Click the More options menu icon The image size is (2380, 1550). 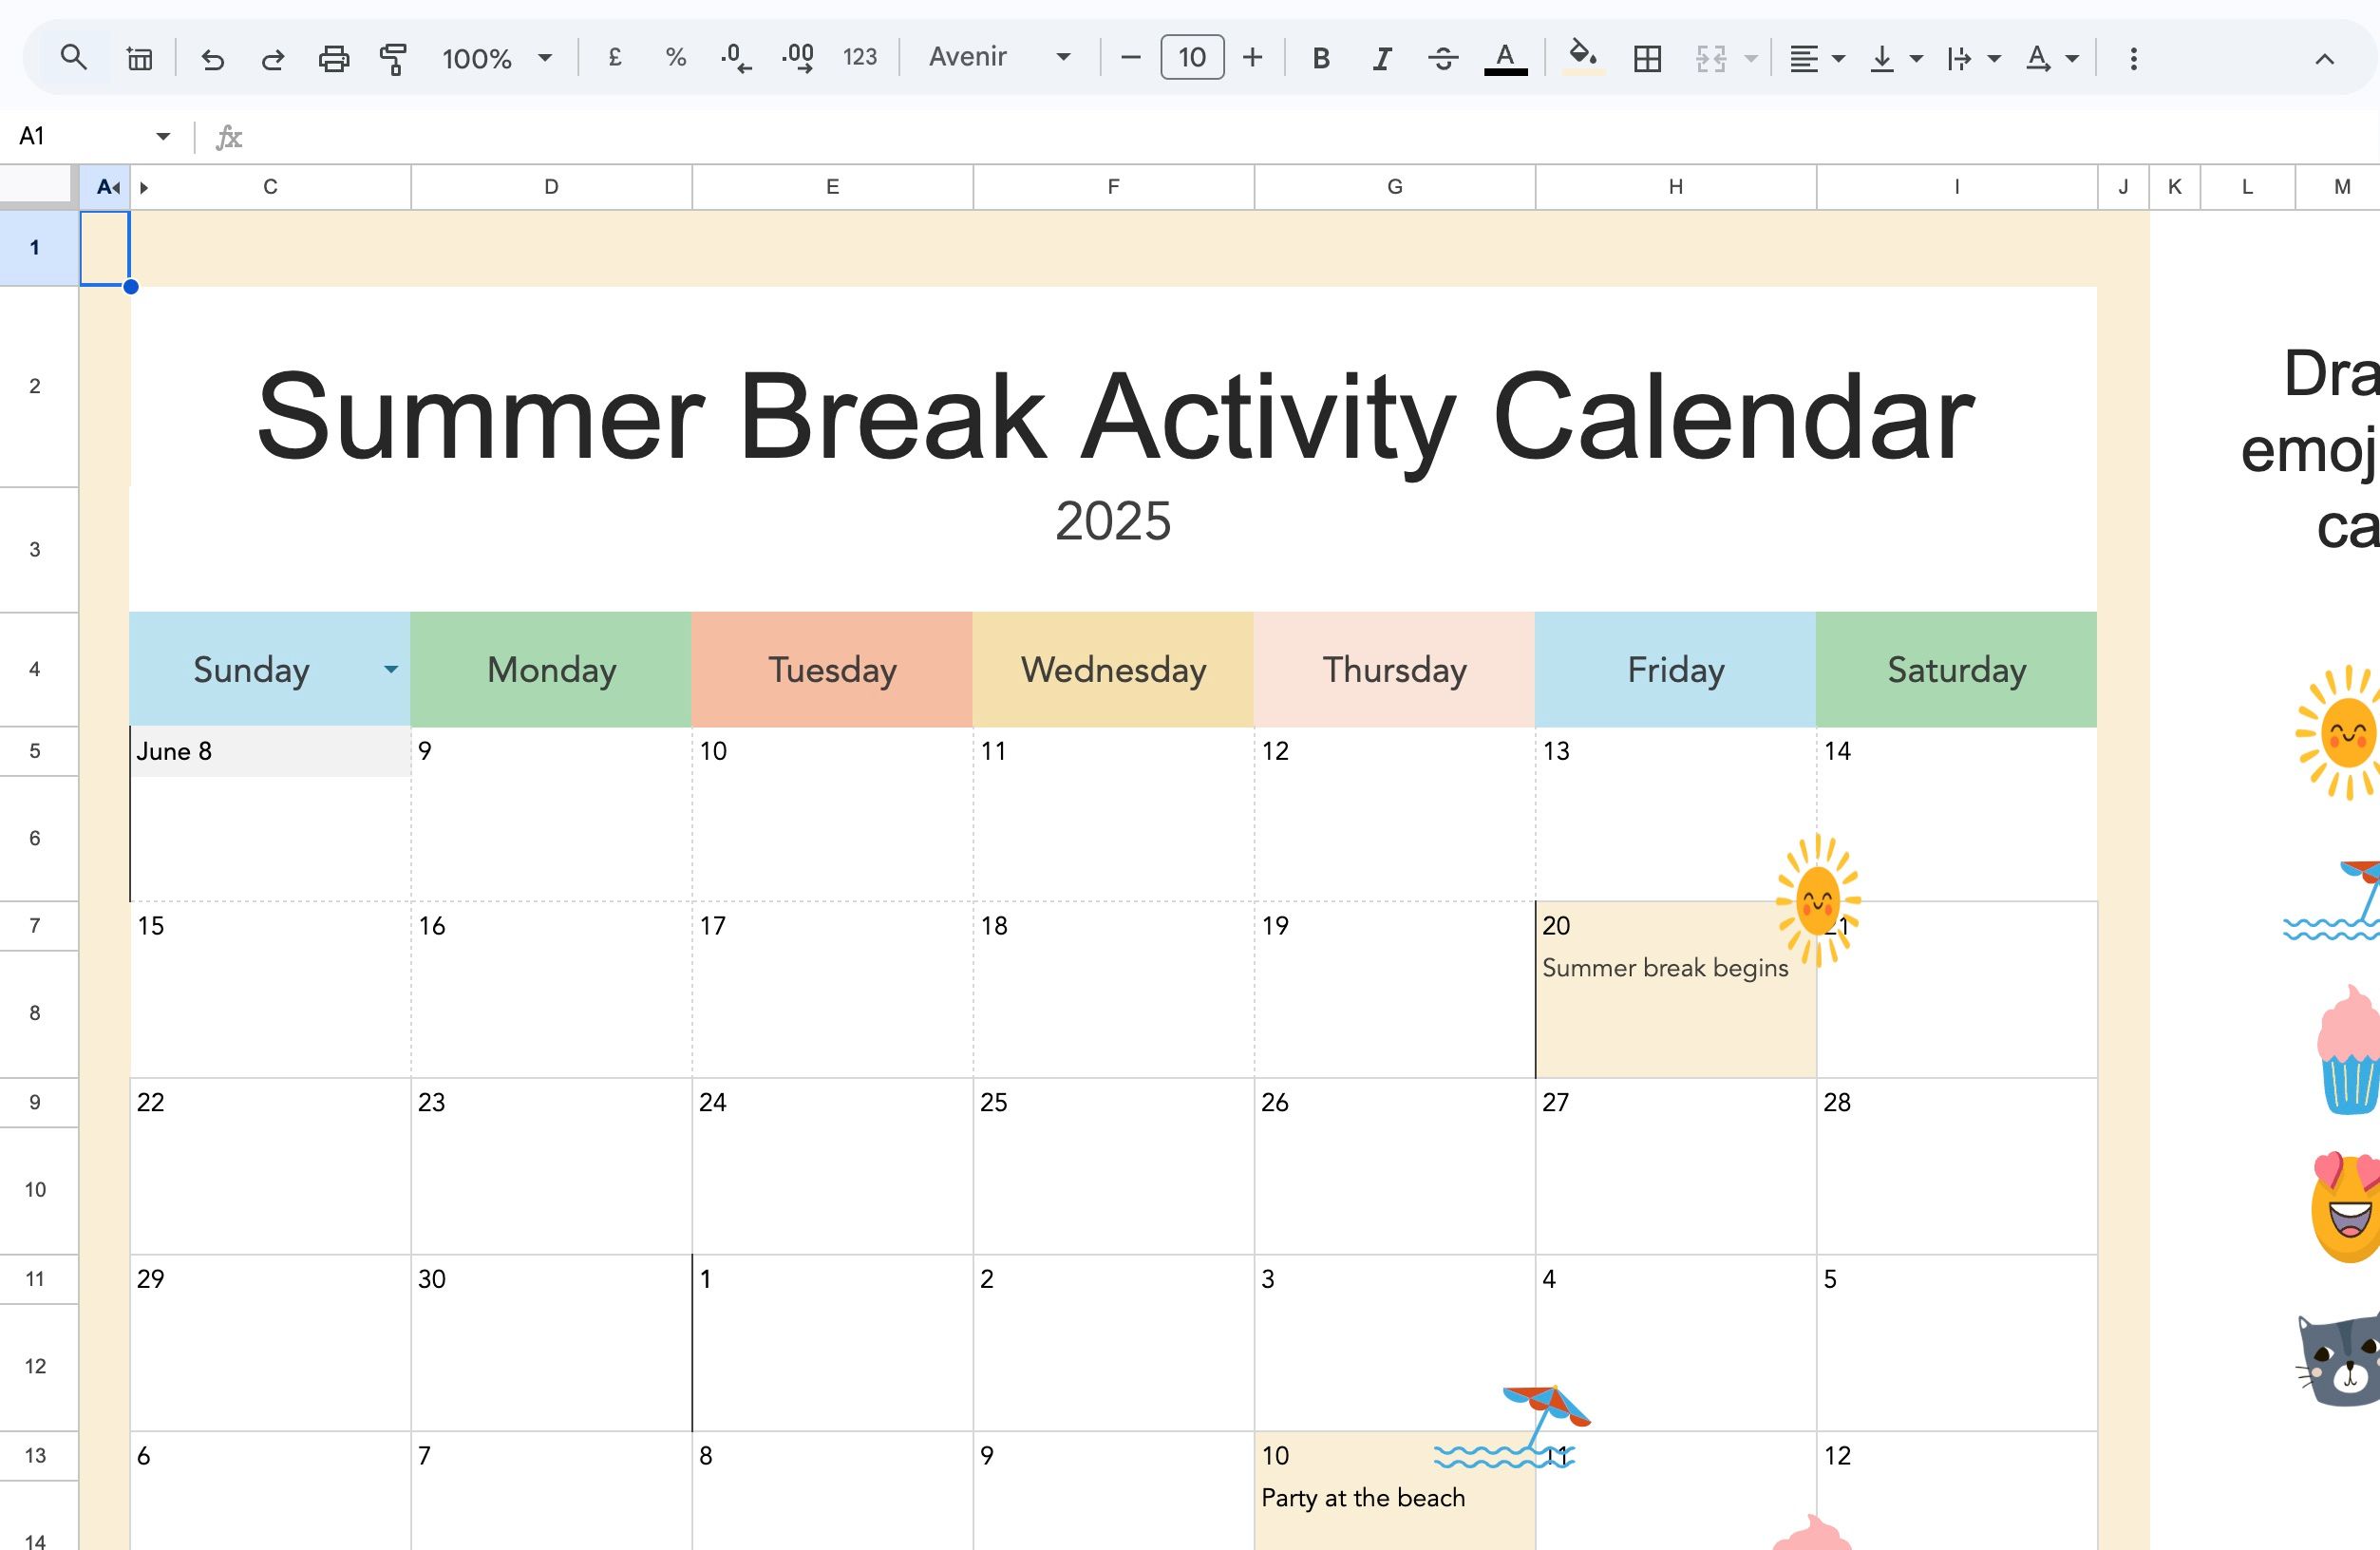[2130, 57]
